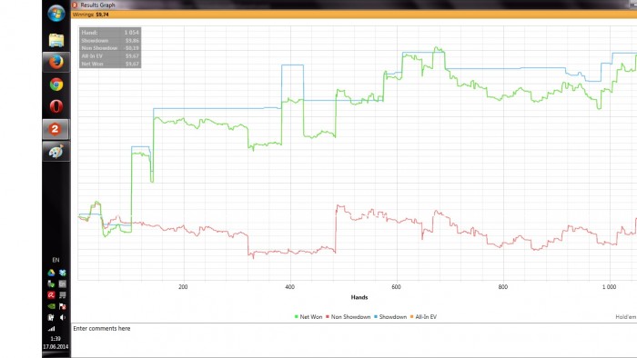Open the power plug tray icon
Image resolution: width=637 pixels, height=358 pixels.
51,317
